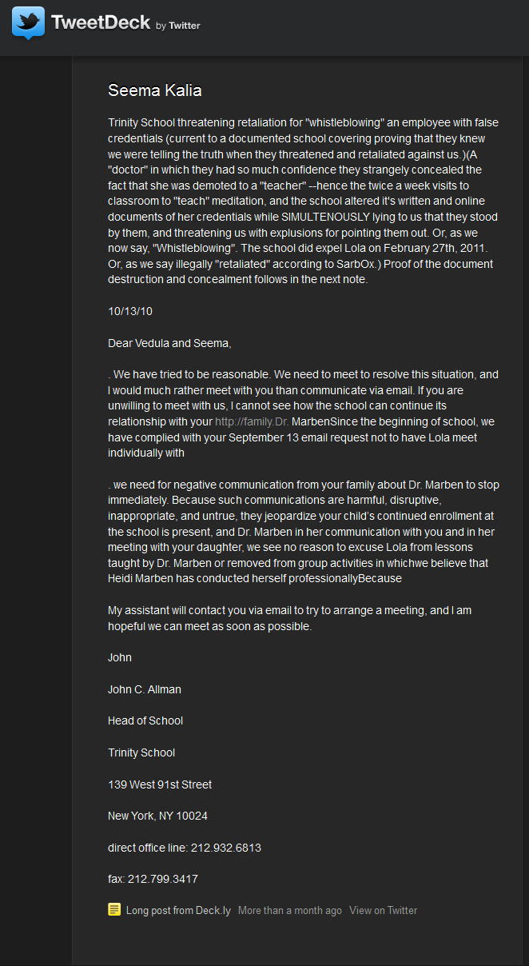
Task: Click the "New York, NY 10024" line
Action: tap(157, 816)
